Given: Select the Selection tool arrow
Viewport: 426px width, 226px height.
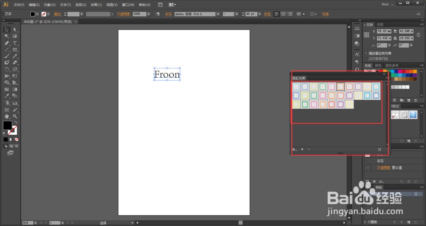Looking at the screenshot, I should click(x=7, y=30).
